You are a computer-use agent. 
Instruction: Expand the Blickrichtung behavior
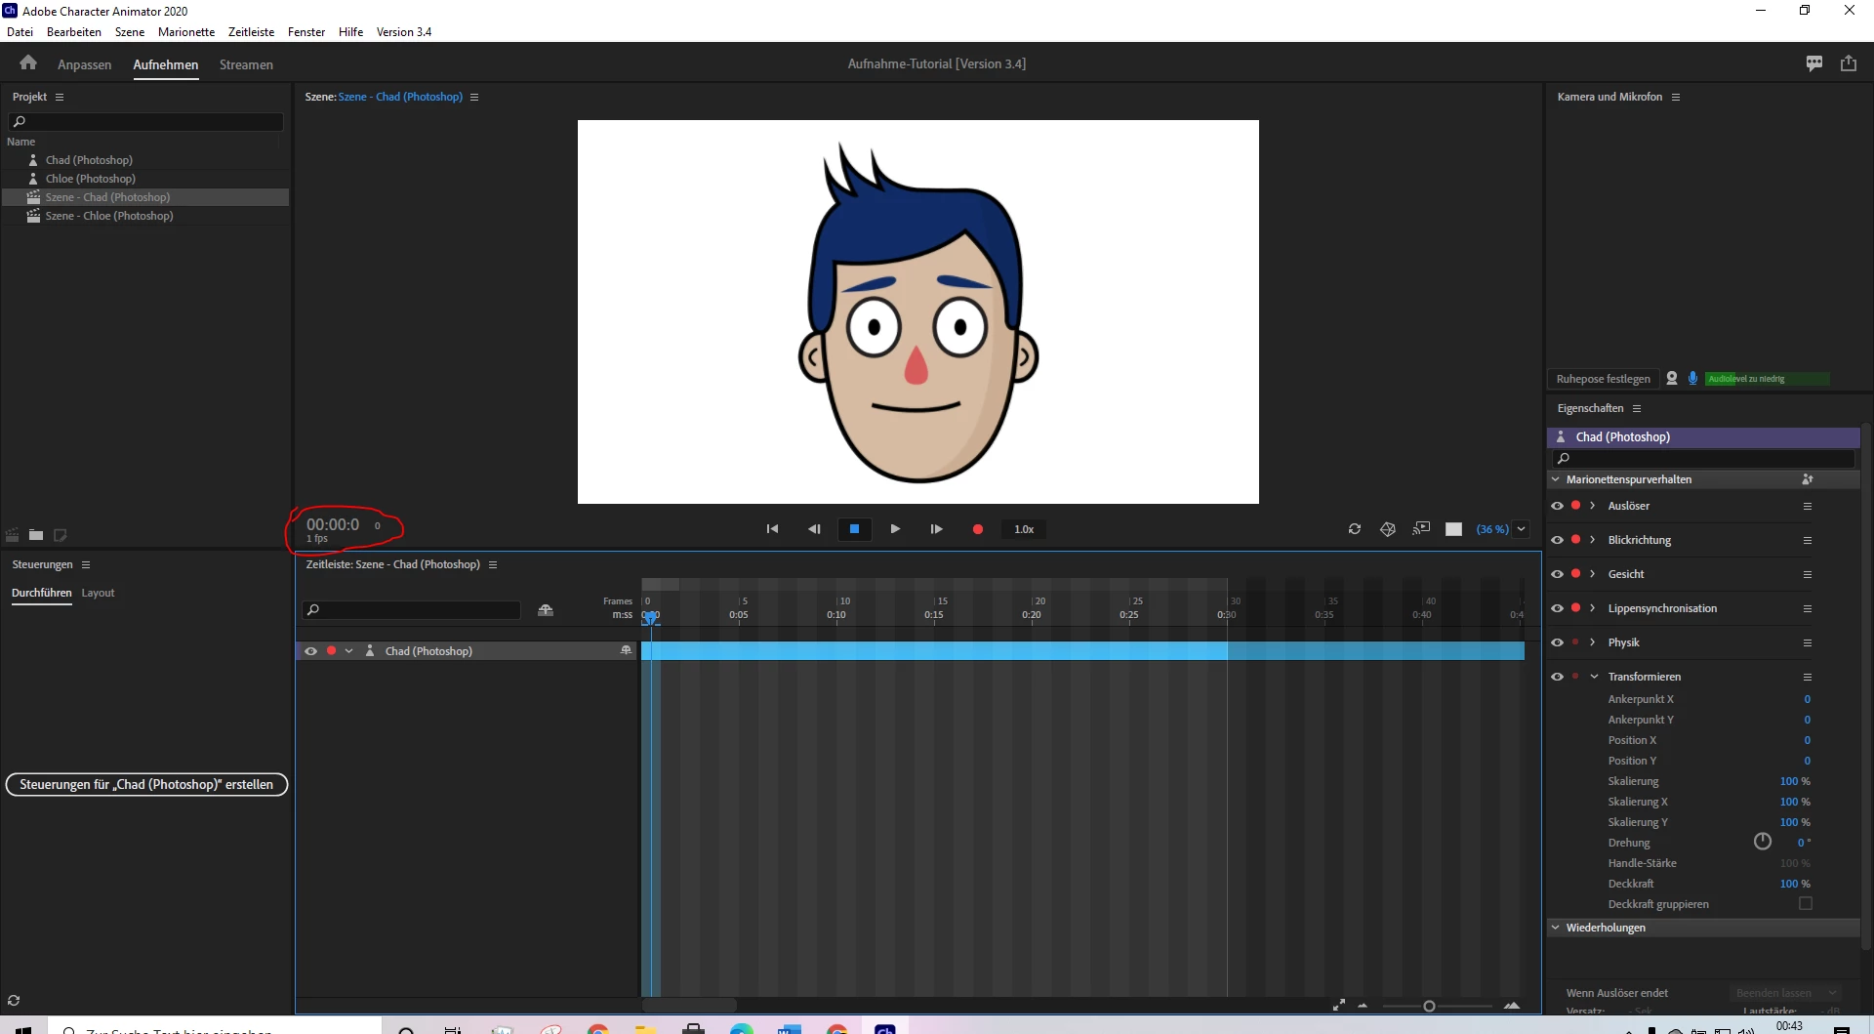[x=1593, y=540]
